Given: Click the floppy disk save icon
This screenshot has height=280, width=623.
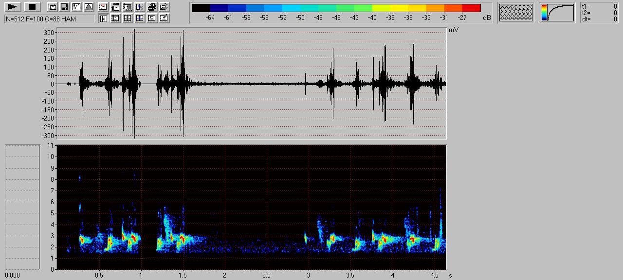Looking at the screenshot, I should click(x=64, y=7).
